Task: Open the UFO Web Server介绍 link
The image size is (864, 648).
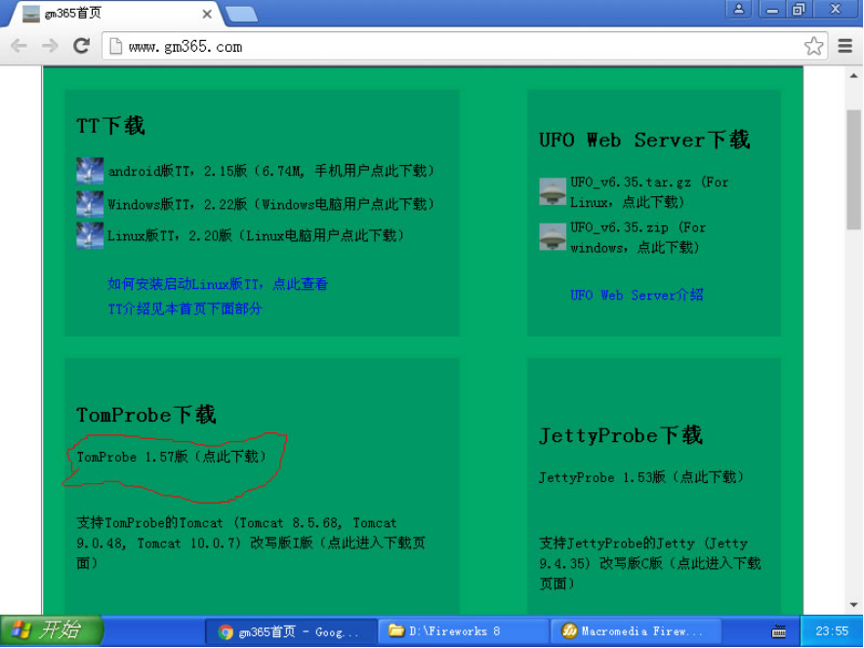Action: tap(637, 295)
